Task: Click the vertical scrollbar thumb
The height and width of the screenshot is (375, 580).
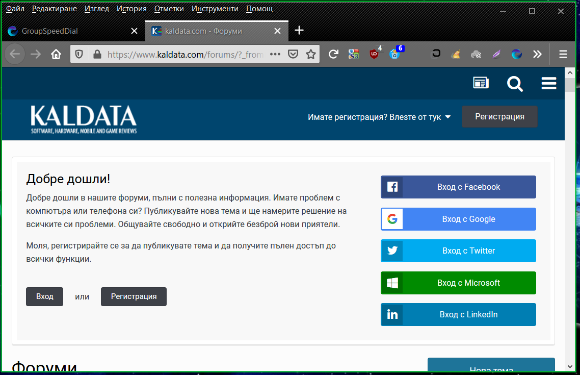Action: 570,85
